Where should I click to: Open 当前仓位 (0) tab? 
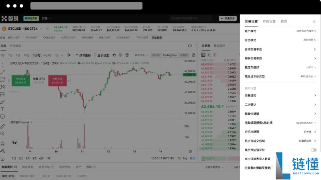point(46,167)
